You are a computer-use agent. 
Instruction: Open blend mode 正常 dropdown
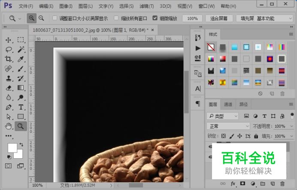coord(228,126)
